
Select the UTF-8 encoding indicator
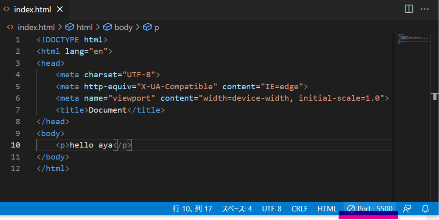point(272,209)
